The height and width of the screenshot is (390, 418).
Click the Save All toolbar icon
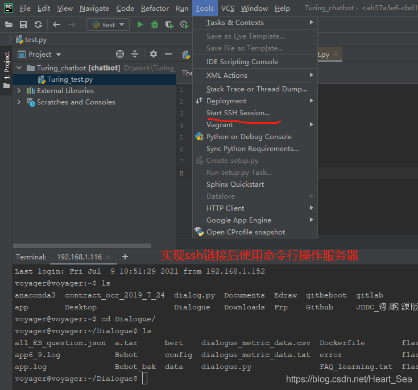coord(23,25)
